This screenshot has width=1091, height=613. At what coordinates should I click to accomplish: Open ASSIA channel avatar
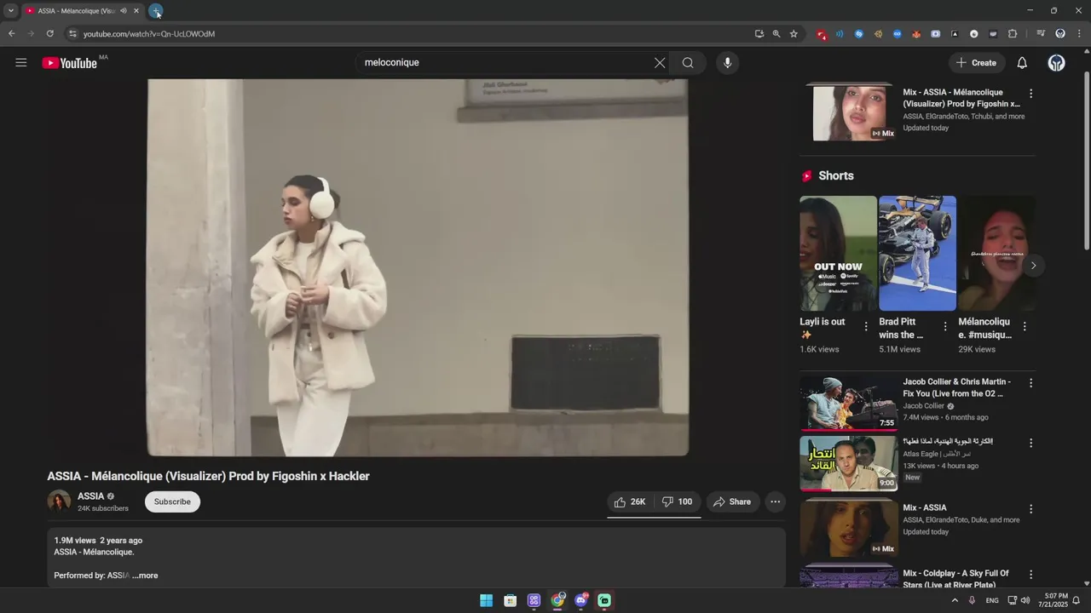59,502
